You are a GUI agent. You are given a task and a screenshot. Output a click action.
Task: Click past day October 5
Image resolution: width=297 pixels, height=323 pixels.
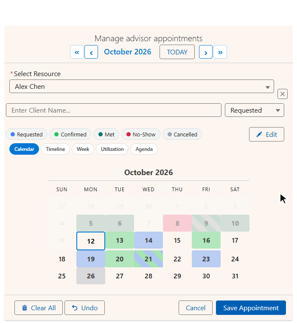tap(91, 223)
